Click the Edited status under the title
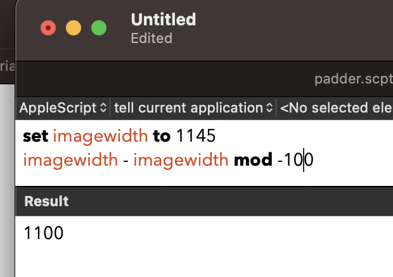Image resolution: width=393 pixels, height=277 pixels. tap(151, 38)
